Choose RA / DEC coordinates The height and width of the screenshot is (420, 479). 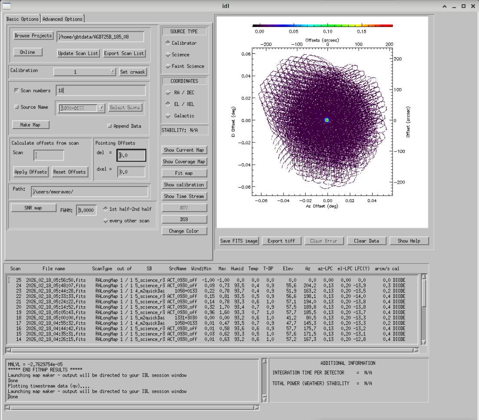[x=168, y=92]
